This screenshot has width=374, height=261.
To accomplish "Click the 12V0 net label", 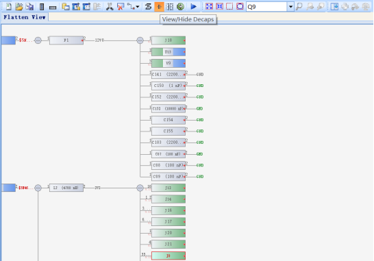I will tap(99, 40).
